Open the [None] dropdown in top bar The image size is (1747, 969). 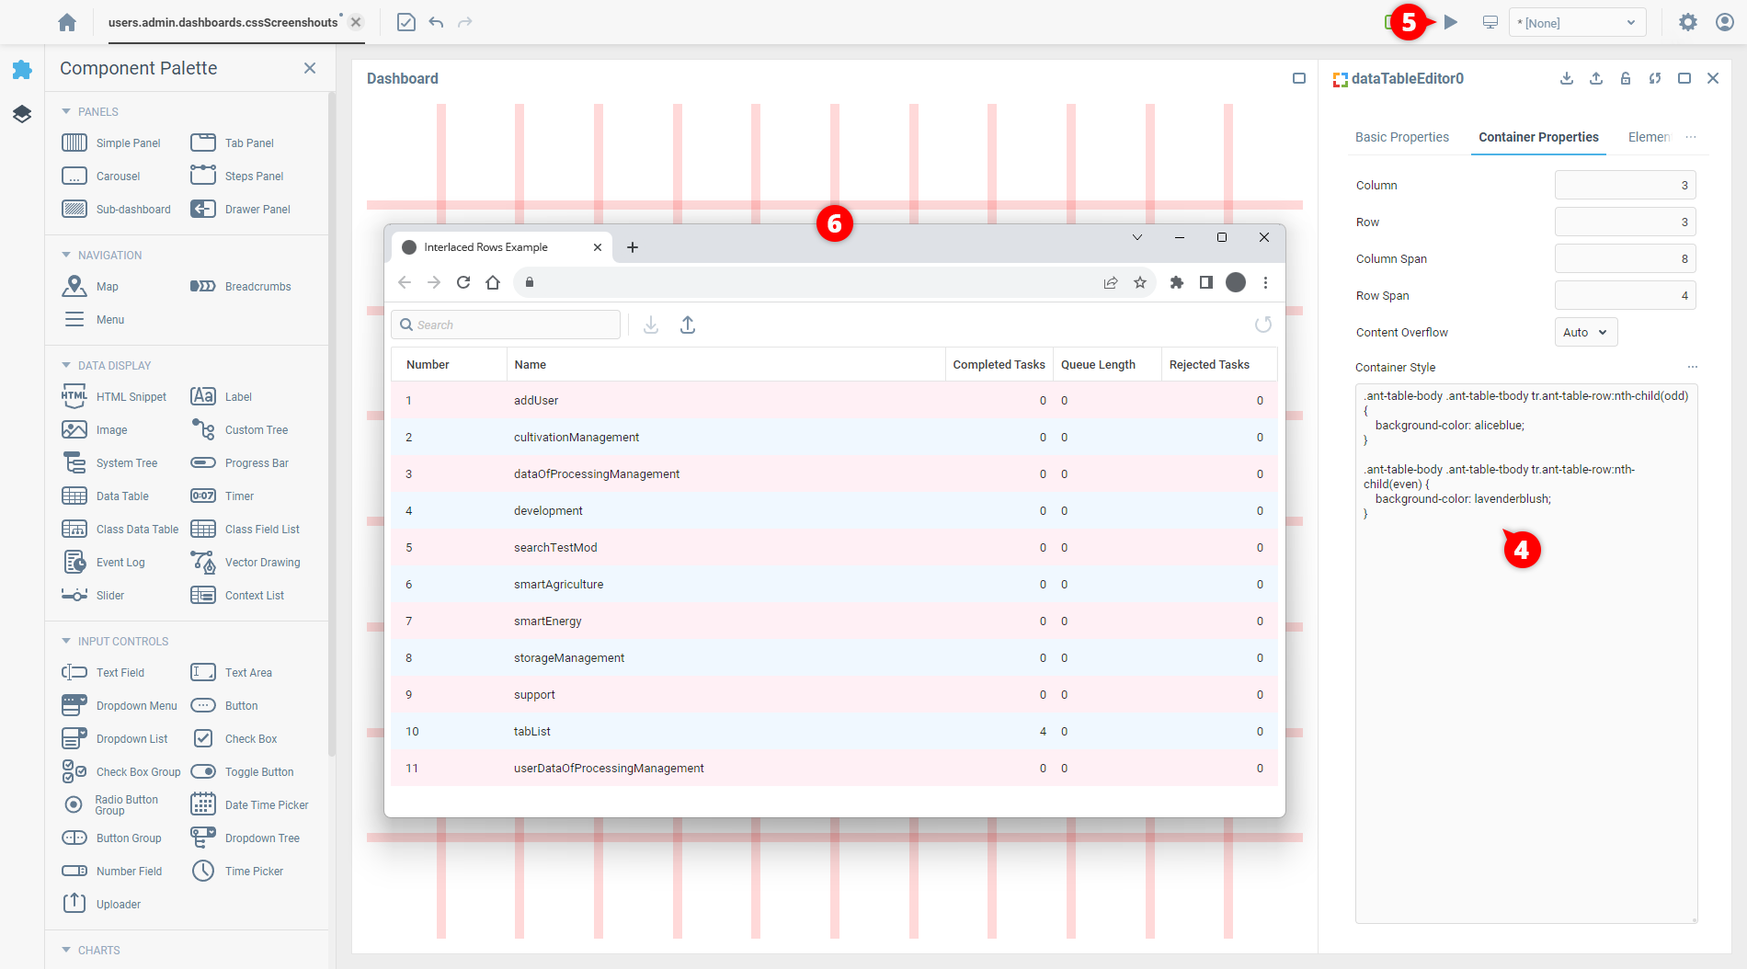[x=1577, y=23]
